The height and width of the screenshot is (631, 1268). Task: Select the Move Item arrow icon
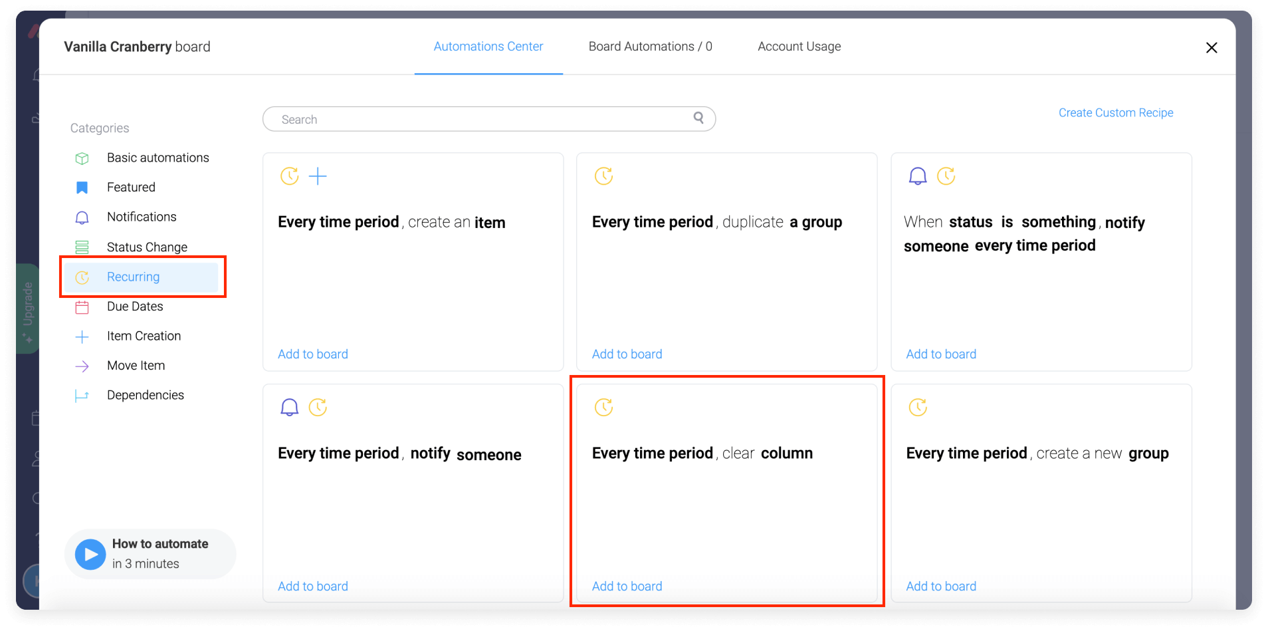tap(81, 366)
